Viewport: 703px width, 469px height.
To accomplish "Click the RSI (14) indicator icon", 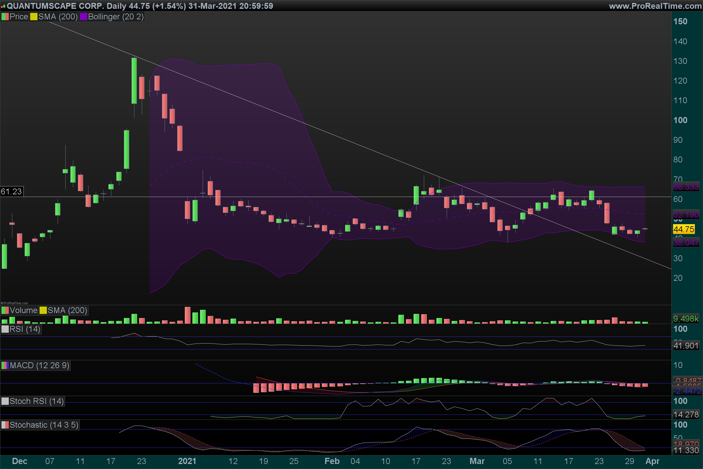I will point(5,329).
